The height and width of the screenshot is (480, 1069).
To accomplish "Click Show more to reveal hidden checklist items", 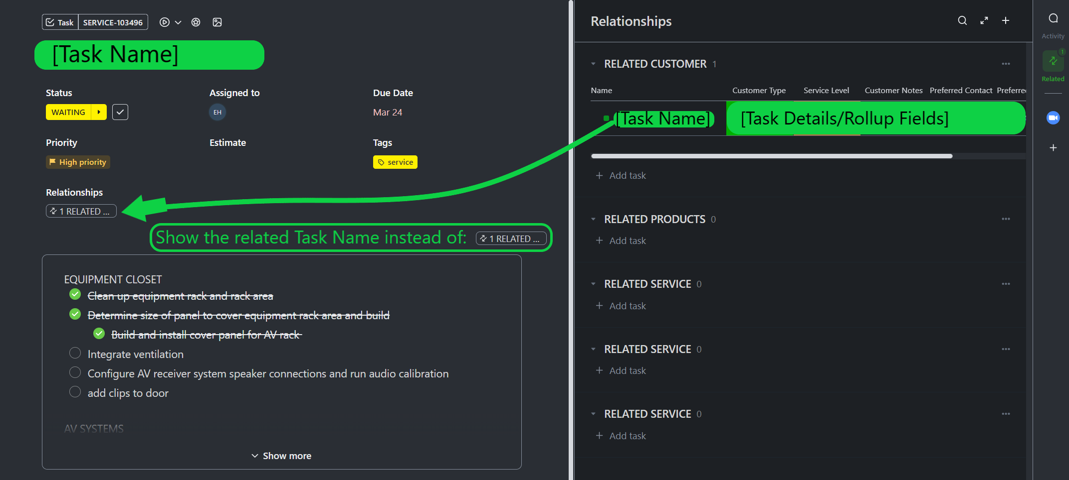I will pyautogui.click(x=281, y=455).
